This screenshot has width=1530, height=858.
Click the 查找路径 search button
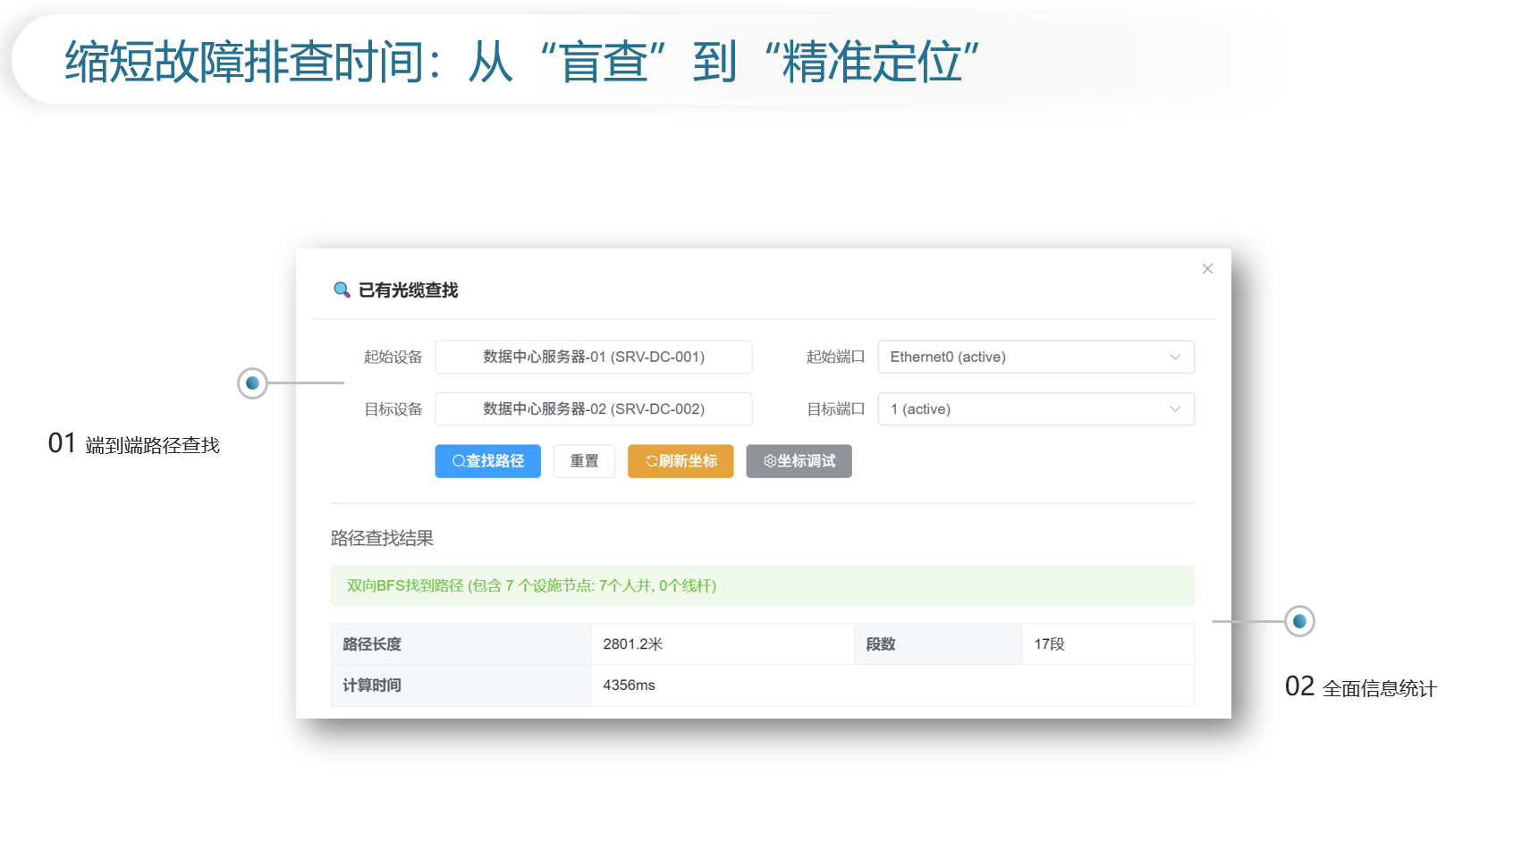pos(487,461)
